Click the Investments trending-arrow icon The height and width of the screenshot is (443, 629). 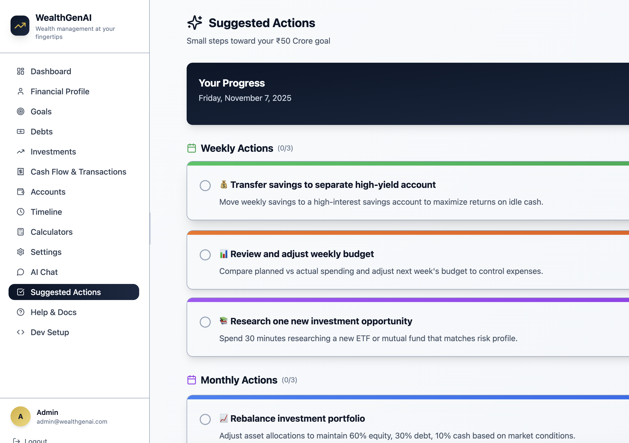click(x=21, y=152)
